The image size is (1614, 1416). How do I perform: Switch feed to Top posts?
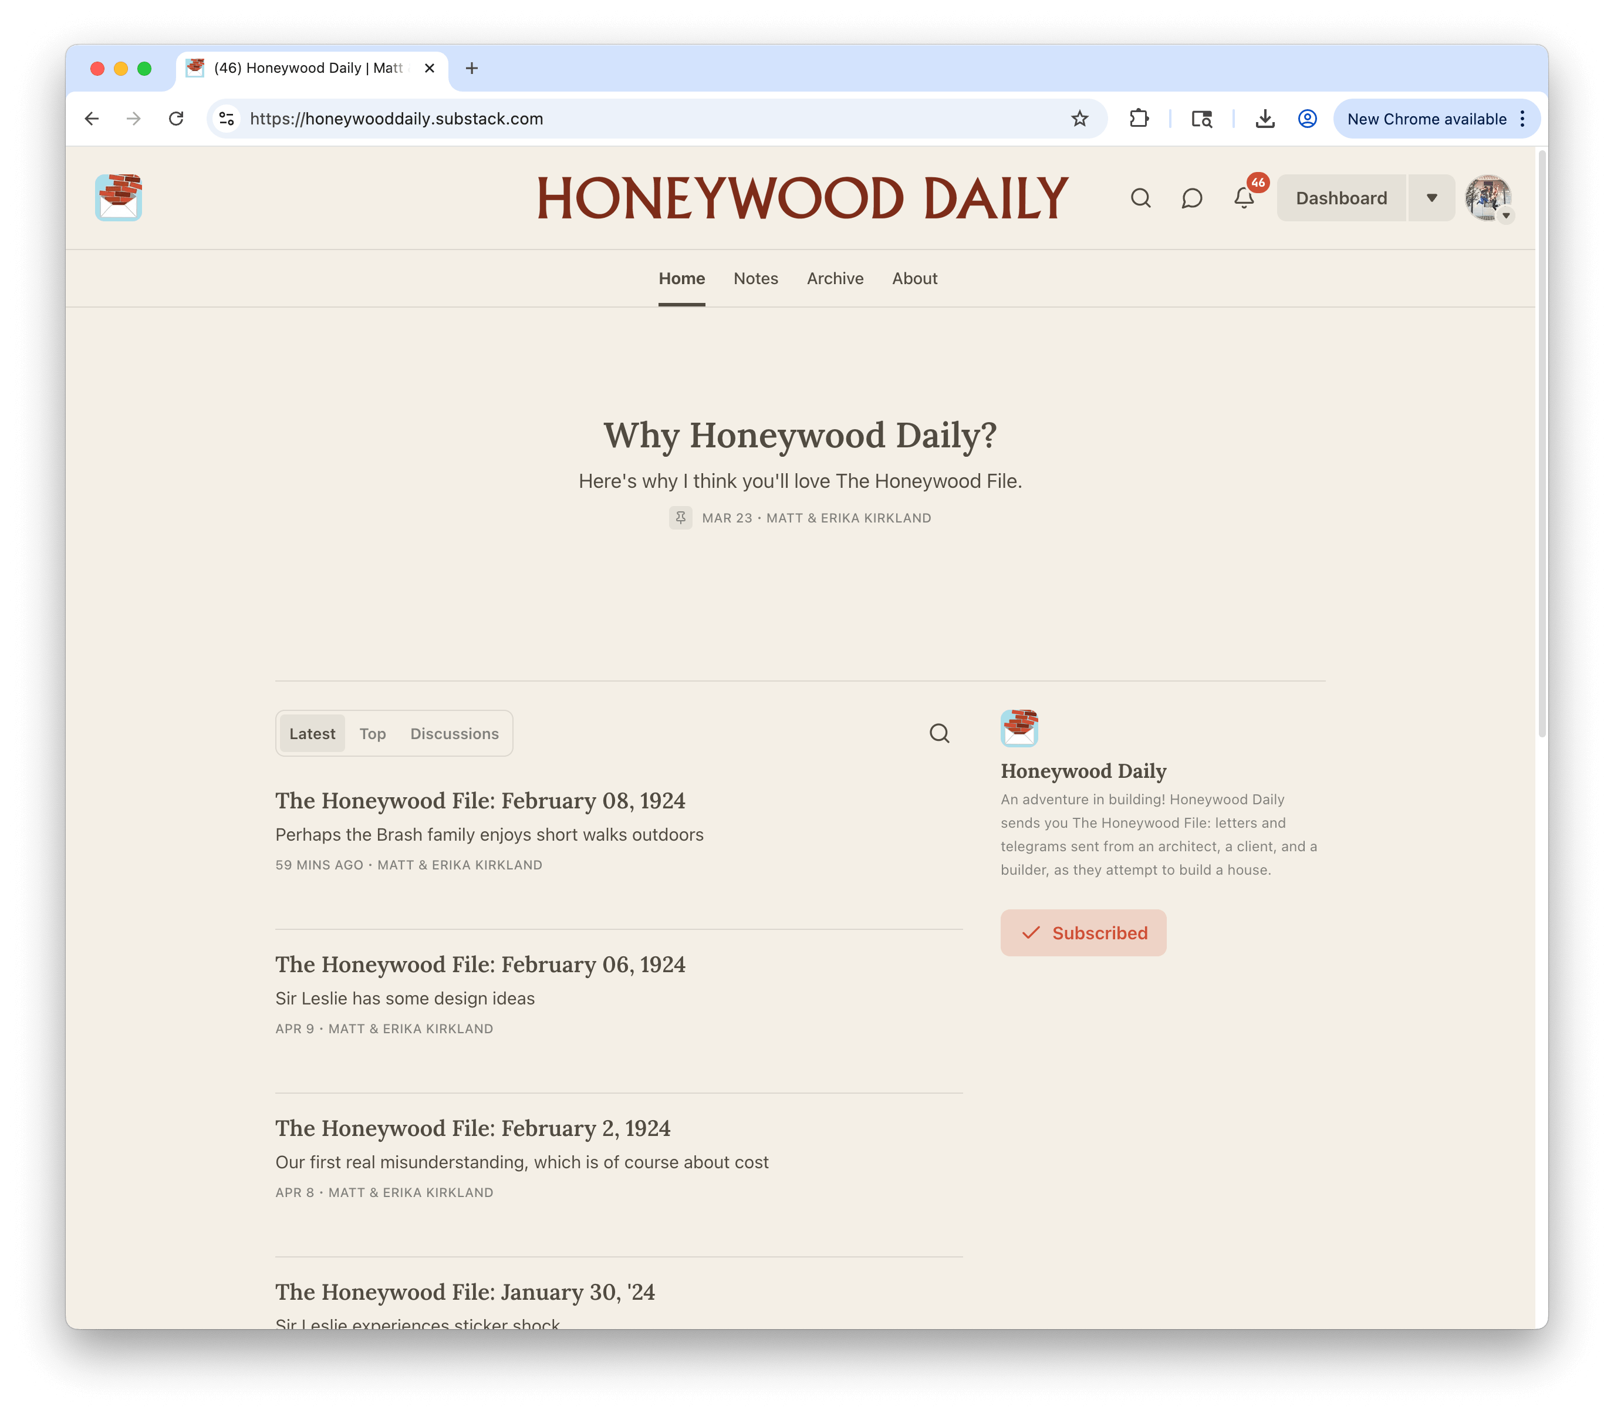coord(373,733)
